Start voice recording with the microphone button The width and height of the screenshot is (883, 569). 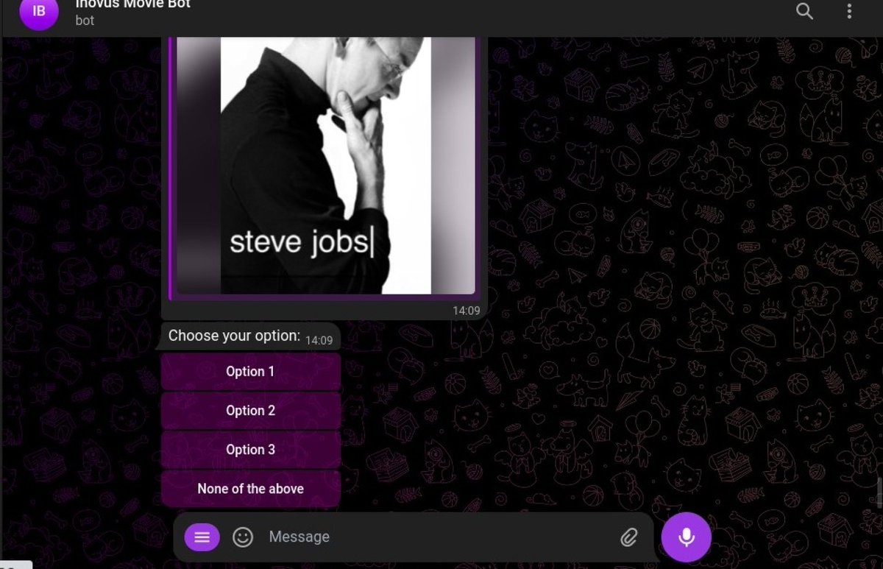pyautogui.click(x=687, y=537)
